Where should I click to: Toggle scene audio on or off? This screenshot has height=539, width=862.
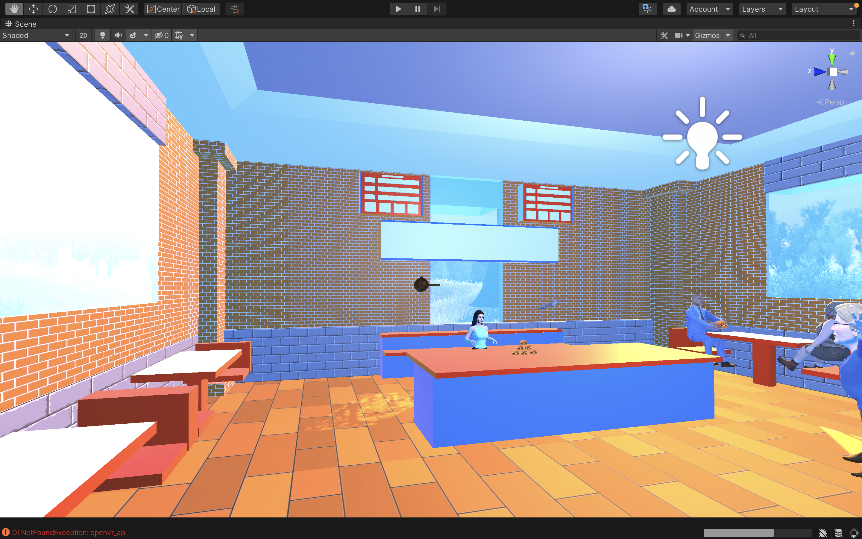(118, 35)
